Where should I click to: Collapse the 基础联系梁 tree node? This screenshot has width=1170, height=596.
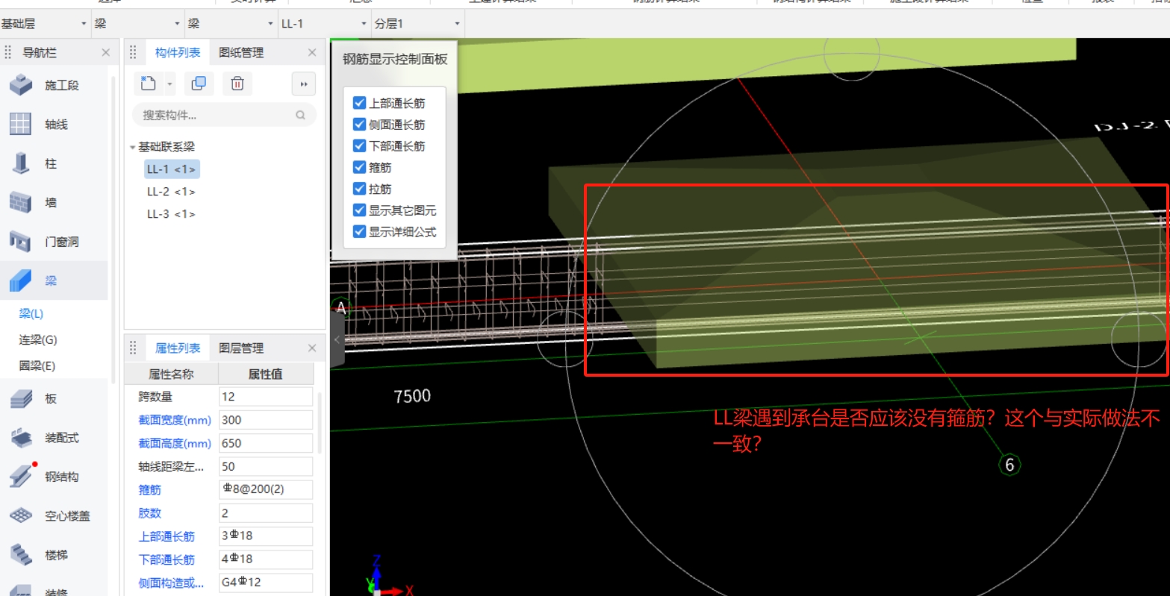(x=133, y=147)
